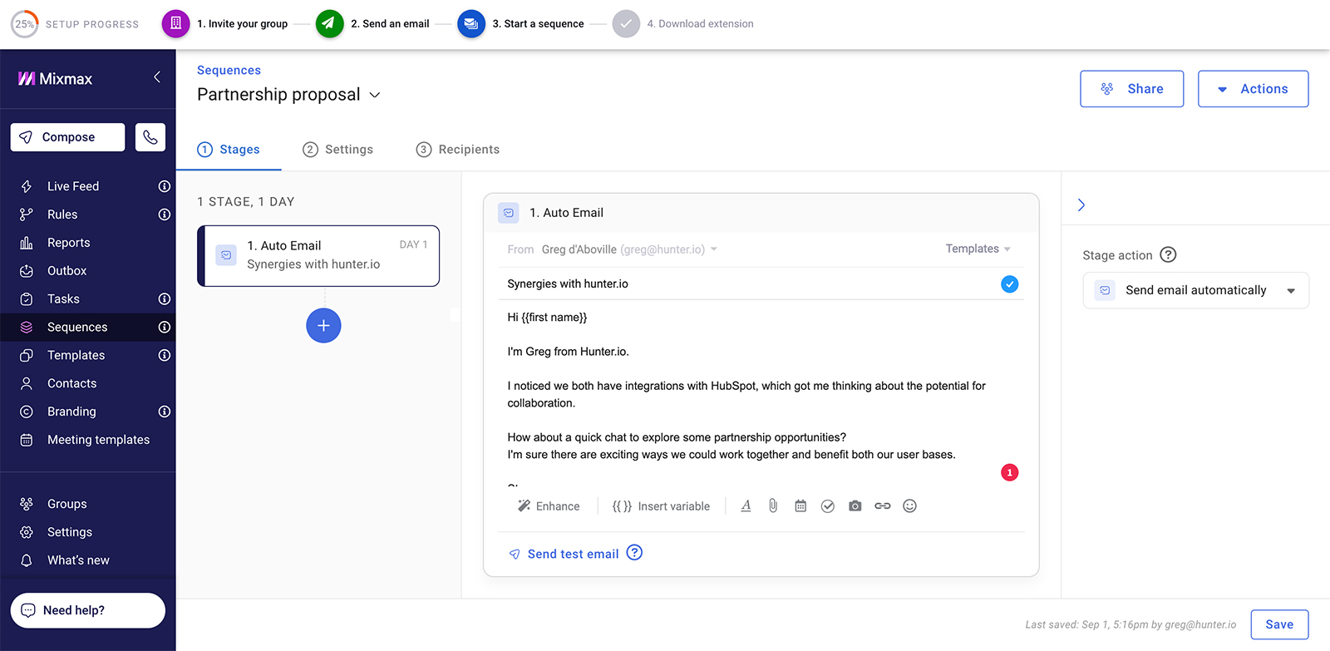Click the Enhance magic wand tool

(549, 506)
